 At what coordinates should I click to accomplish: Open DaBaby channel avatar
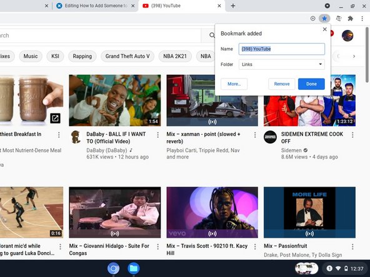point(76,137)
